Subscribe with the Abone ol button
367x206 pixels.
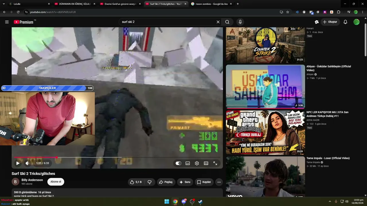[56, 182]
